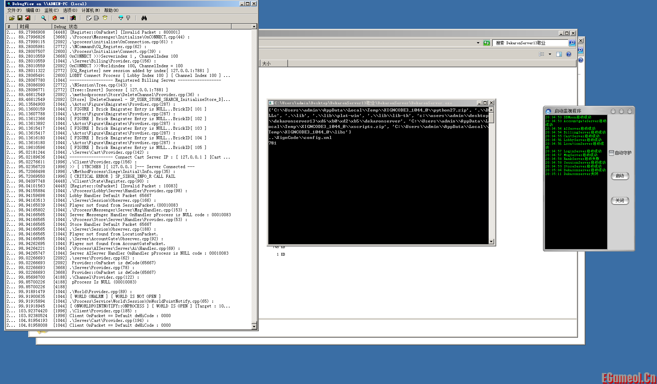Open the 选项(O) menu in DebugView
The width and height of the screenshot is (657, 384).
70,10
